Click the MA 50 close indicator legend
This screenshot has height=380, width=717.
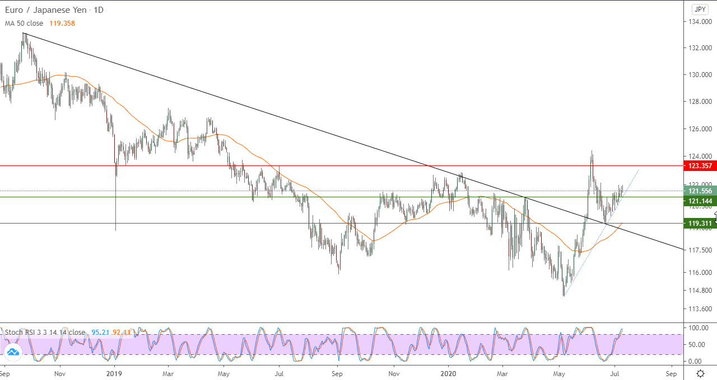24,23
